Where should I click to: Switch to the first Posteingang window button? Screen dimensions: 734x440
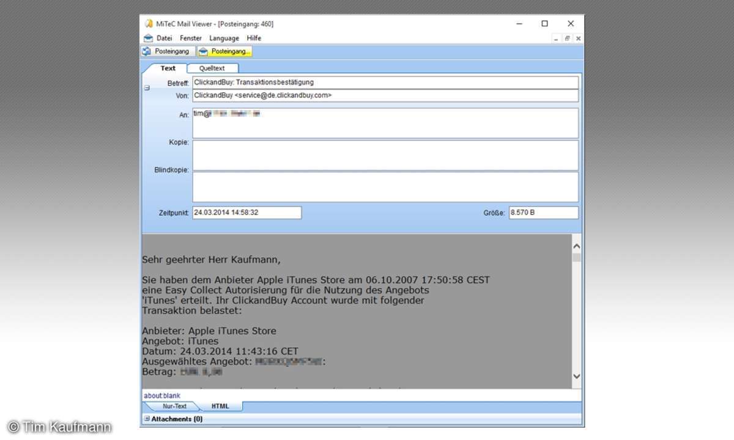(168, 51)
